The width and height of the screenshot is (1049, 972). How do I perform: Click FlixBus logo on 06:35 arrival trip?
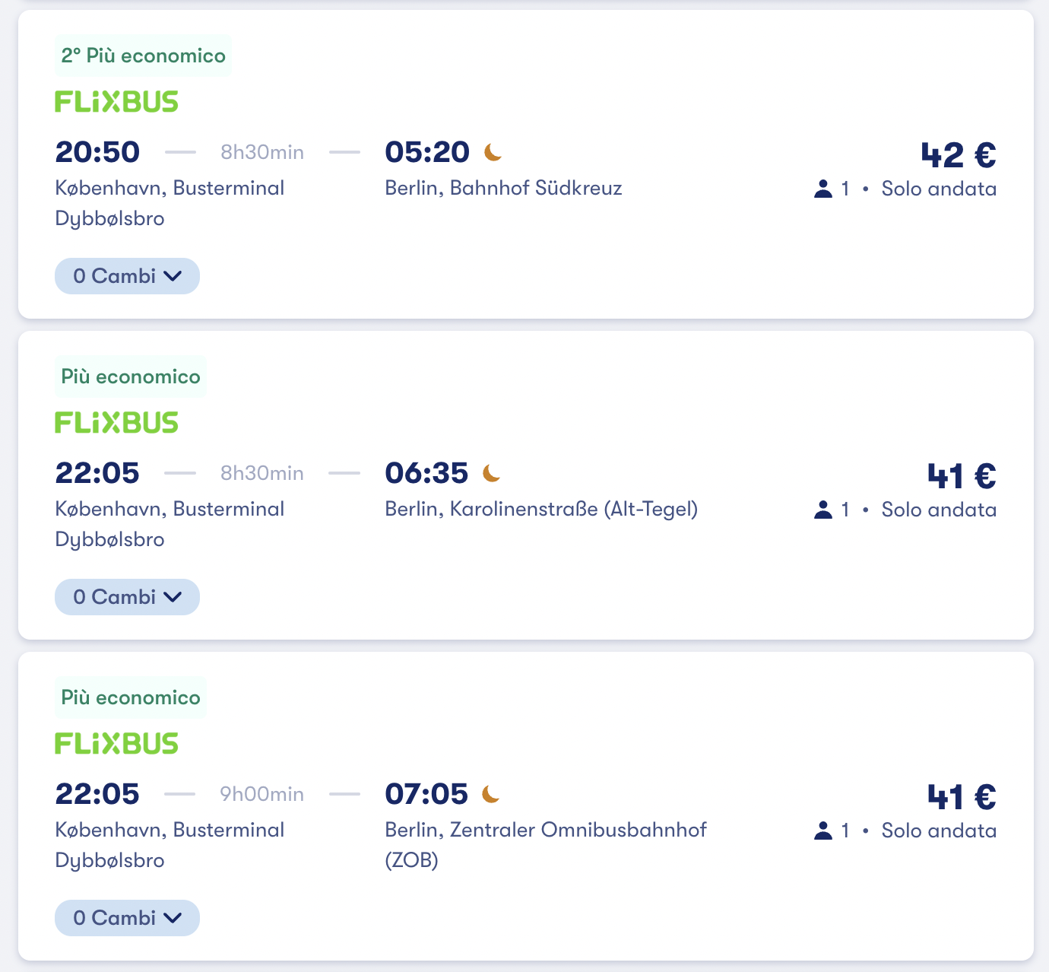click(116, 423)
